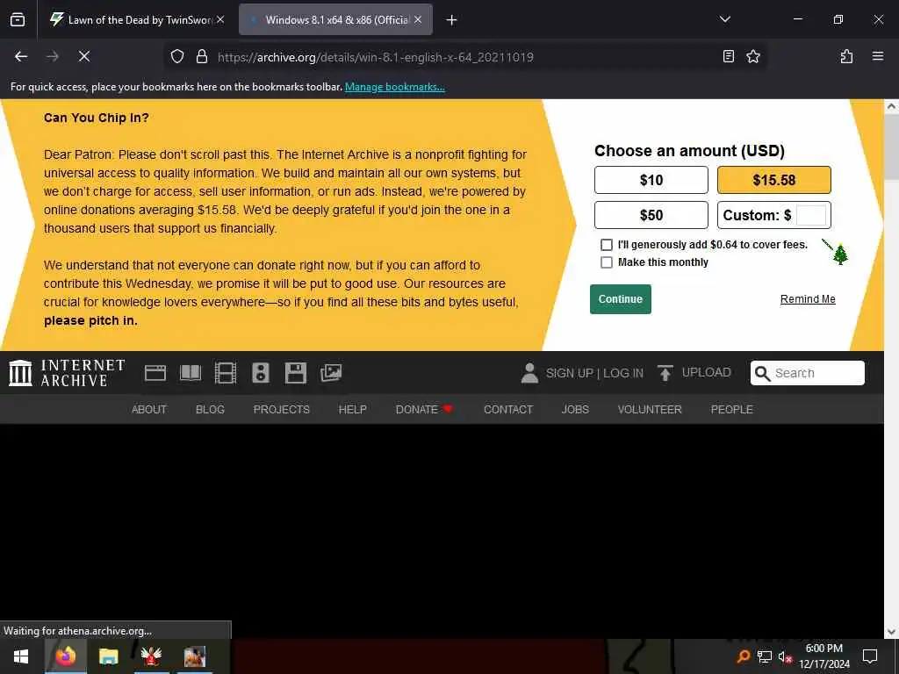Stop loading the page with X button

tap(84, 56)
